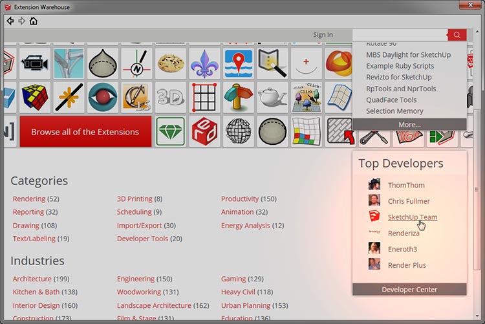Viewport: 485px width, 324px height.
Task: Go forward using the forward arrow
Action: (x=21, y=21)
